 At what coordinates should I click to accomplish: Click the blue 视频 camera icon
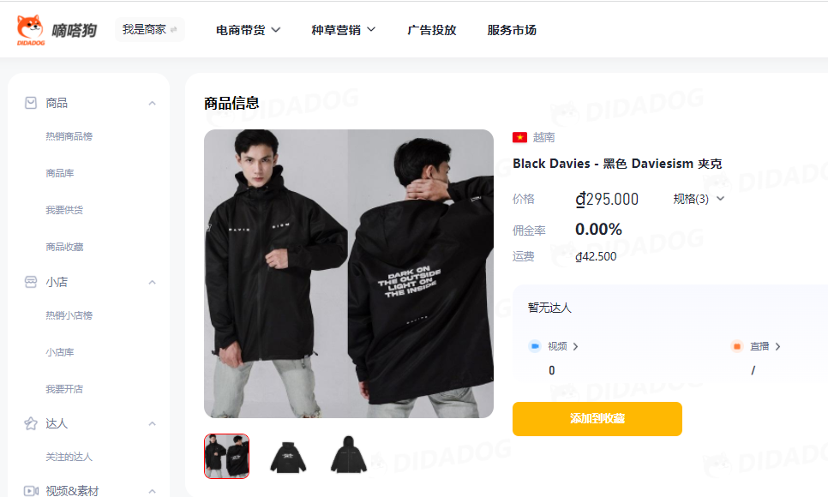[534, 346]
